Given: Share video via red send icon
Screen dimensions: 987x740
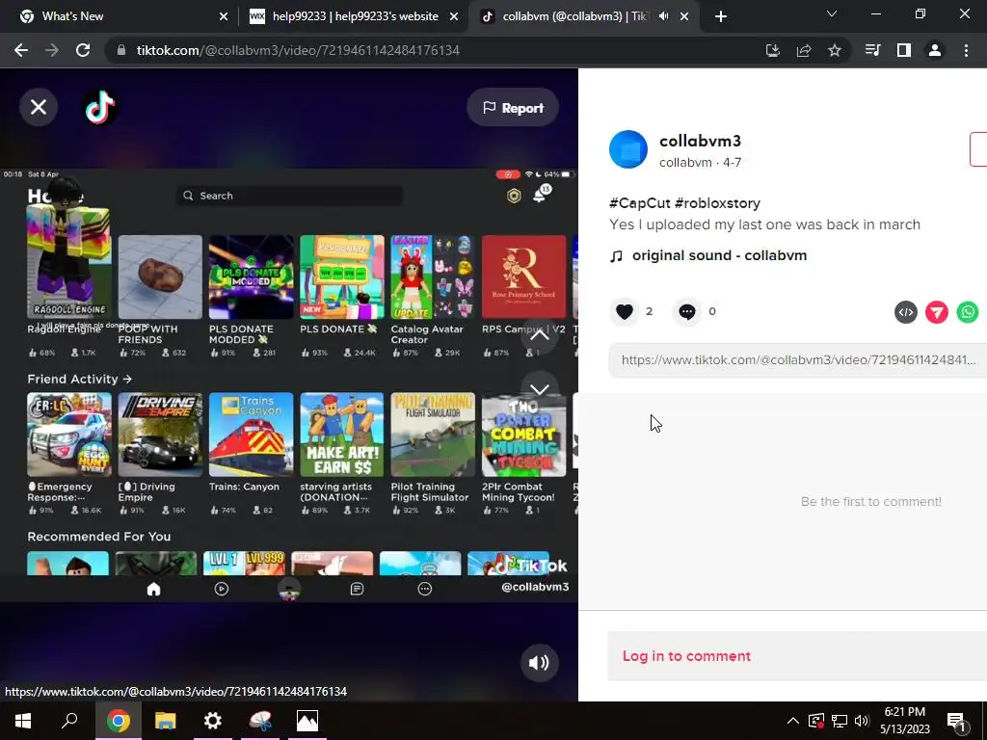Looking at the screenshot, I should [937, 312].
